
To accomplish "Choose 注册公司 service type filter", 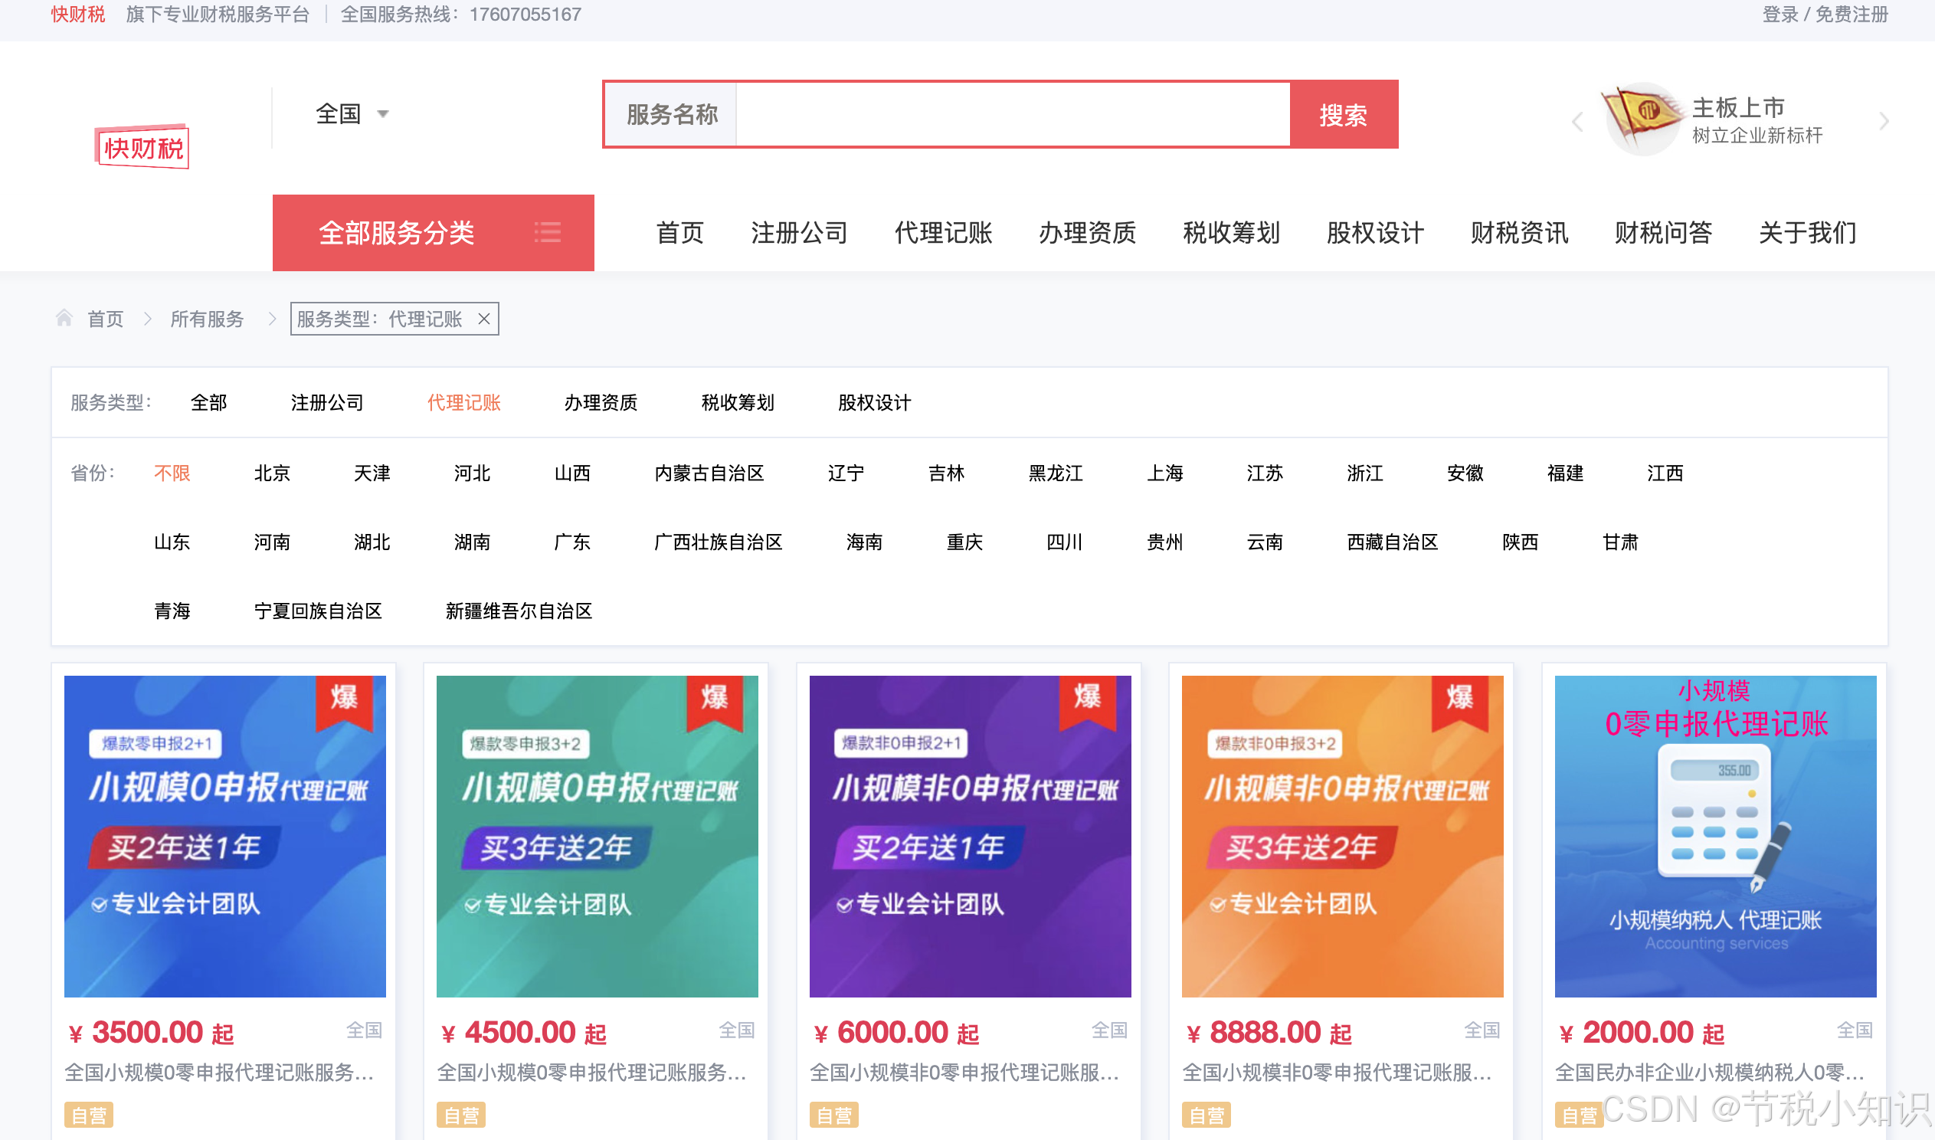I will point(326,402).
